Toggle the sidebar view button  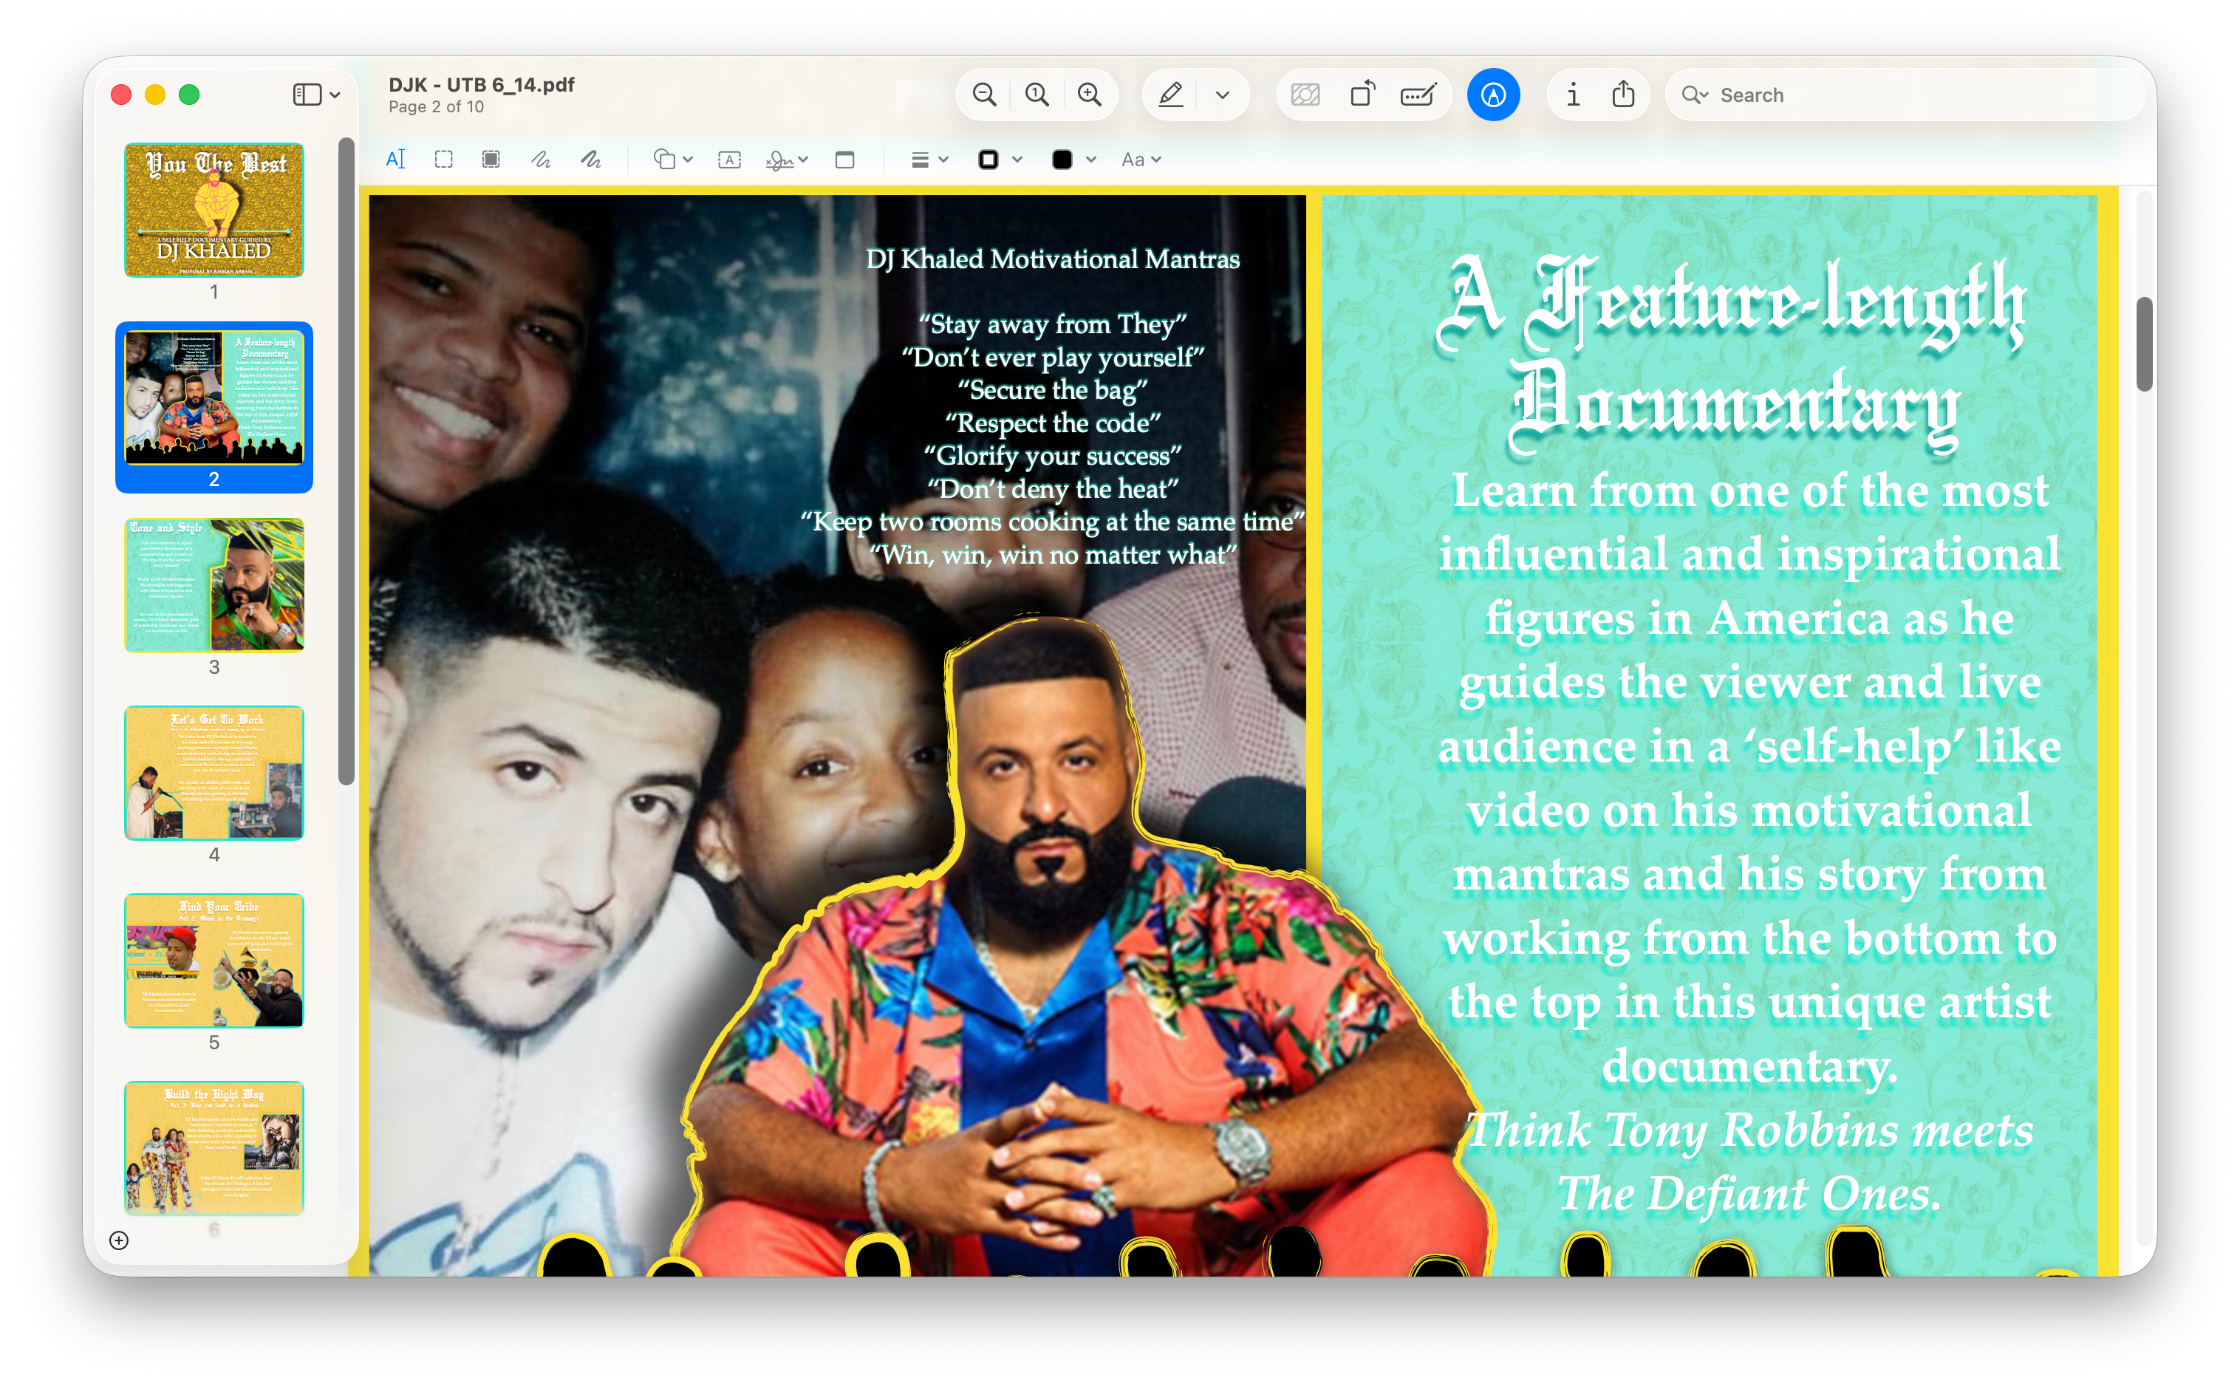pos(307,95)
